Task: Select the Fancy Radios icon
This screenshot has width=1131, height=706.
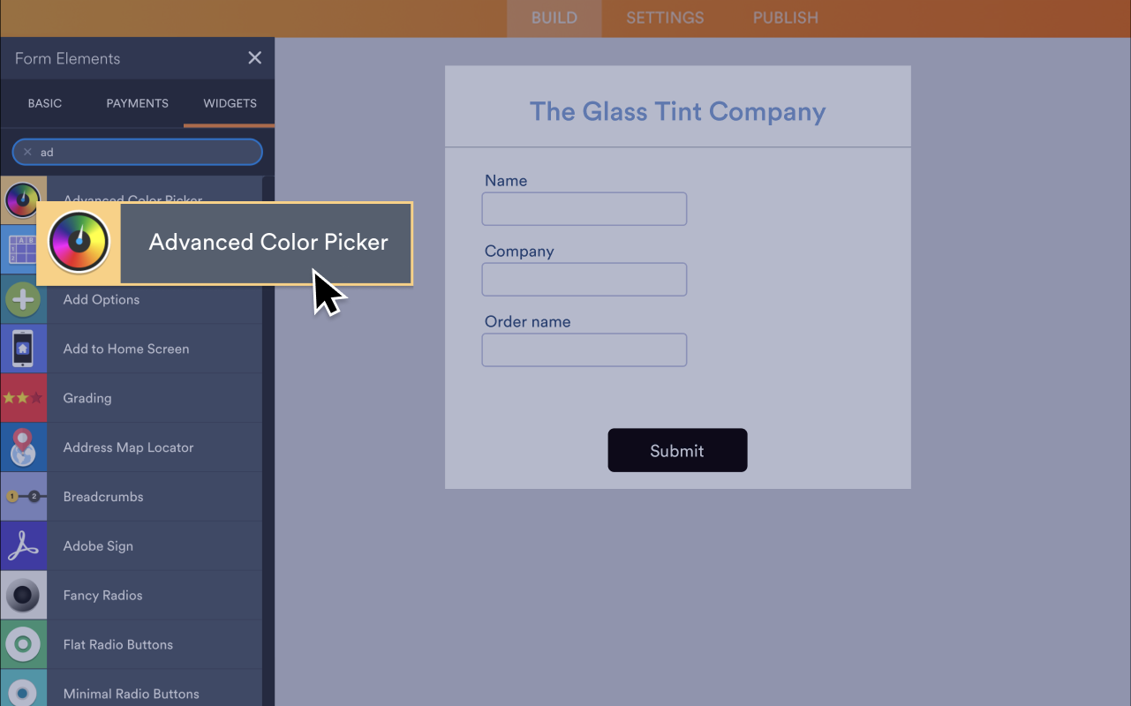Action: 24,595
